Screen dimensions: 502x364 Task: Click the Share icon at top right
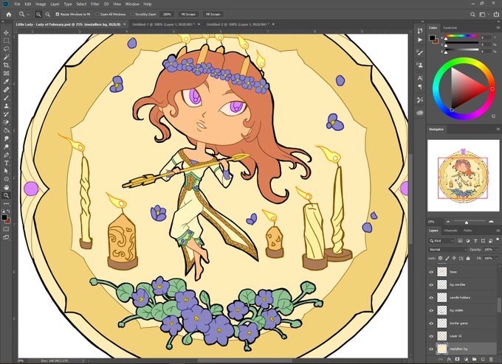click(496, 15)
